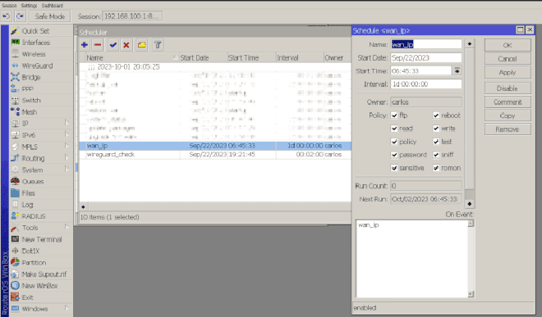Click the Copy button in dialog
This screenshot has width=542, height=317.
click(508, 115)
